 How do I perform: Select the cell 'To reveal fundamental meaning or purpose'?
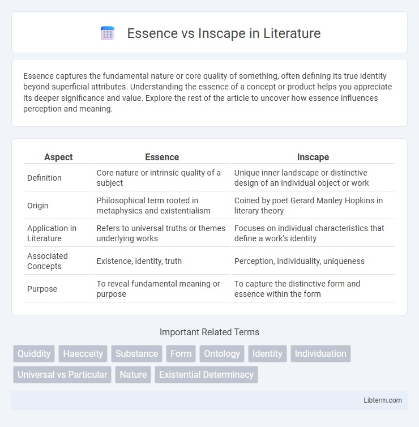[162, 289]
